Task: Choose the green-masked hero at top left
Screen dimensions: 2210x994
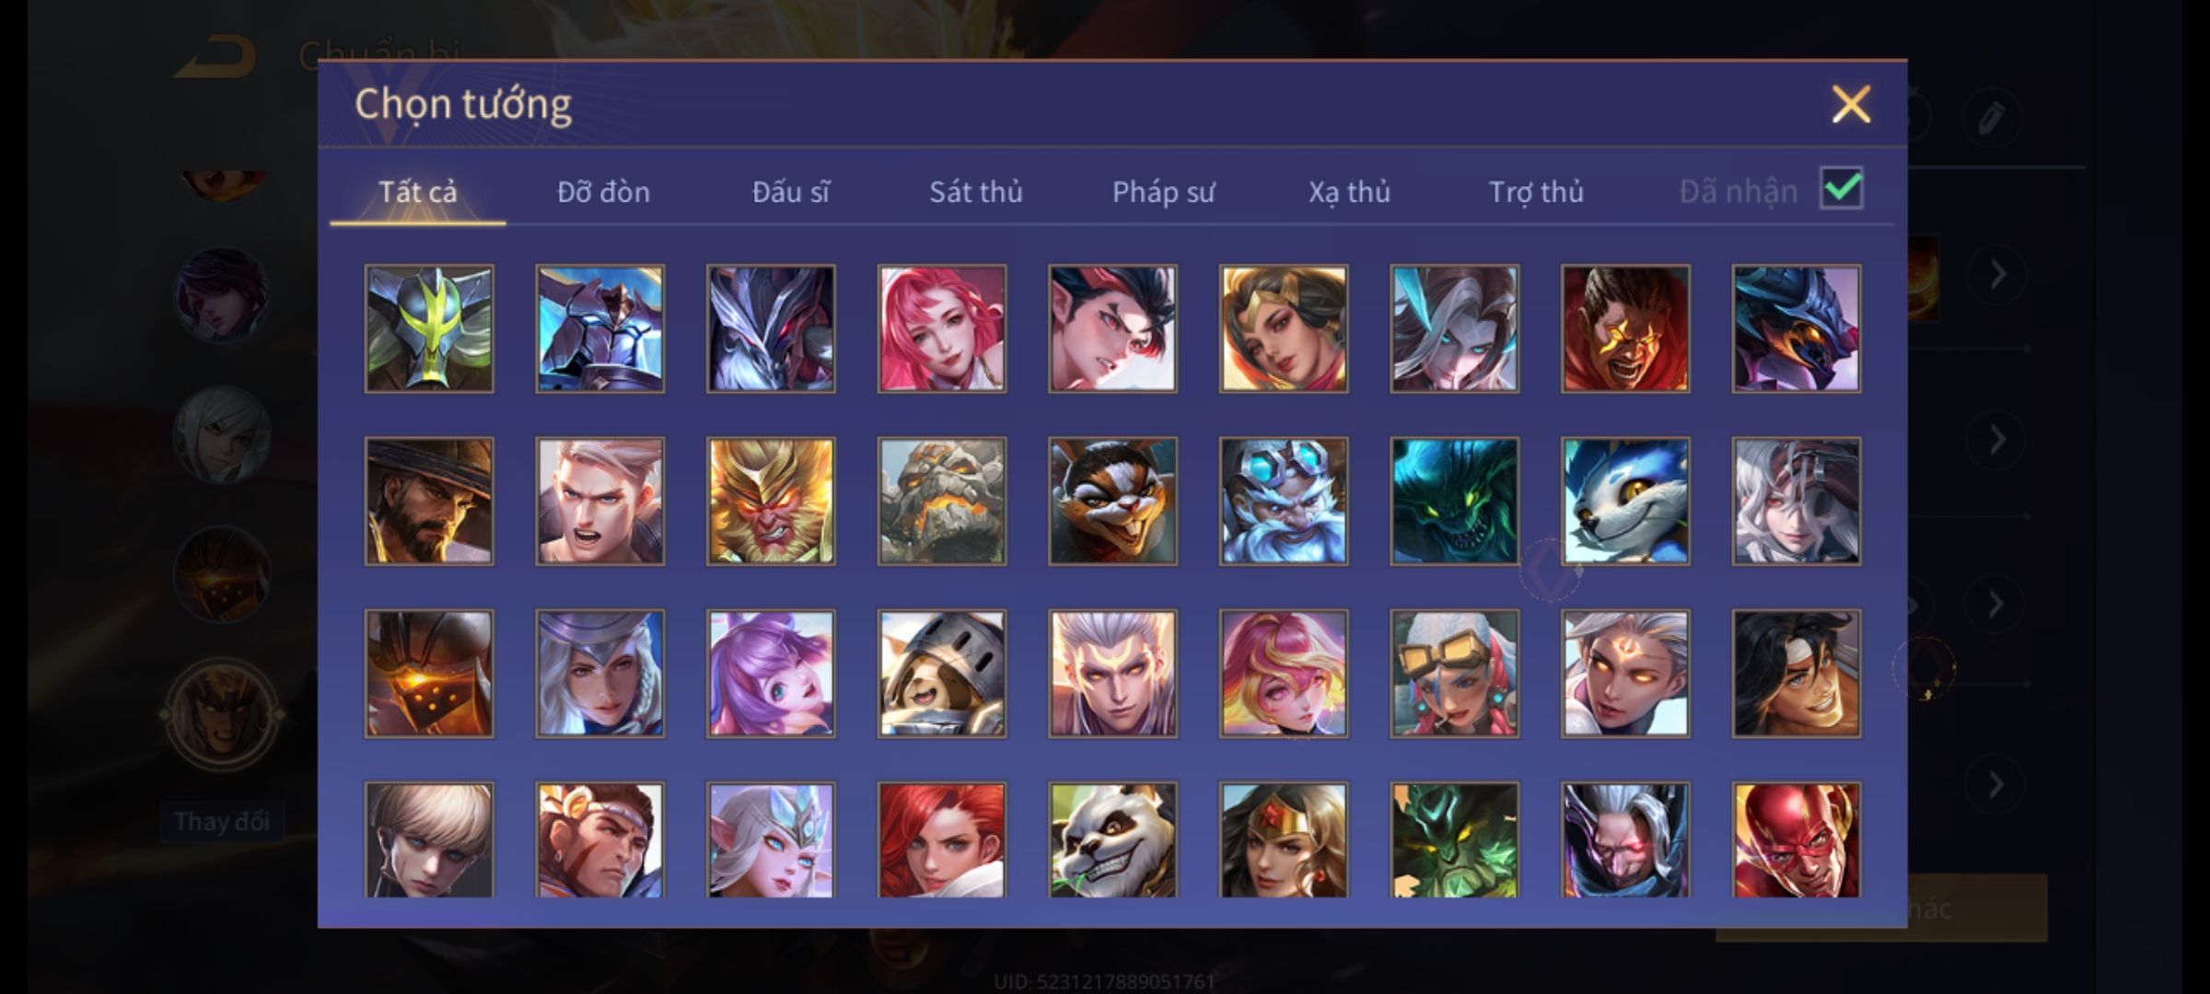Action: click(x=429, y=329)
